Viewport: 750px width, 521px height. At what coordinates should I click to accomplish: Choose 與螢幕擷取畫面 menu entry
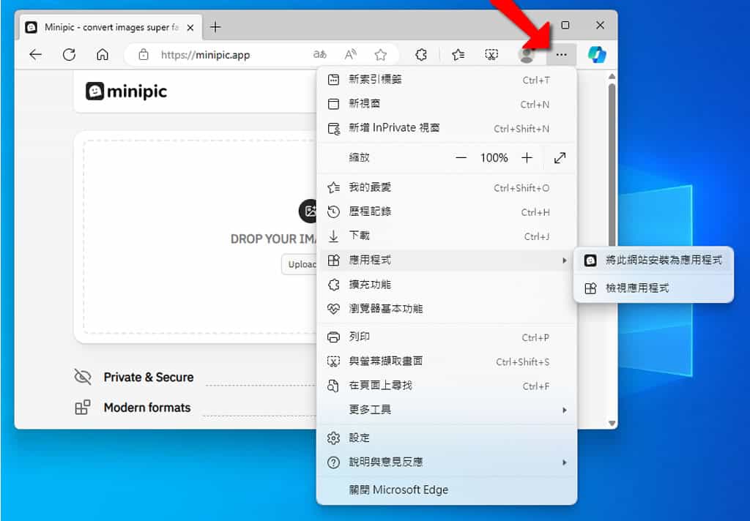click(447, 361)
